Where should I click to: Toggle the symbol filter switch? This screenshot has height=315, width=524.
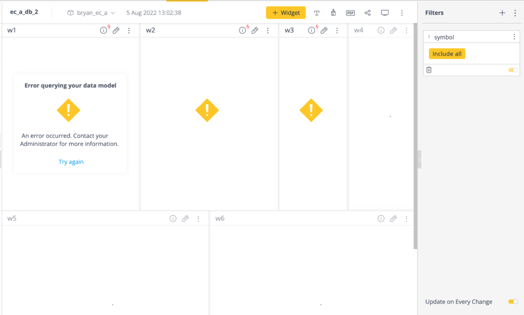click(513, 70)
